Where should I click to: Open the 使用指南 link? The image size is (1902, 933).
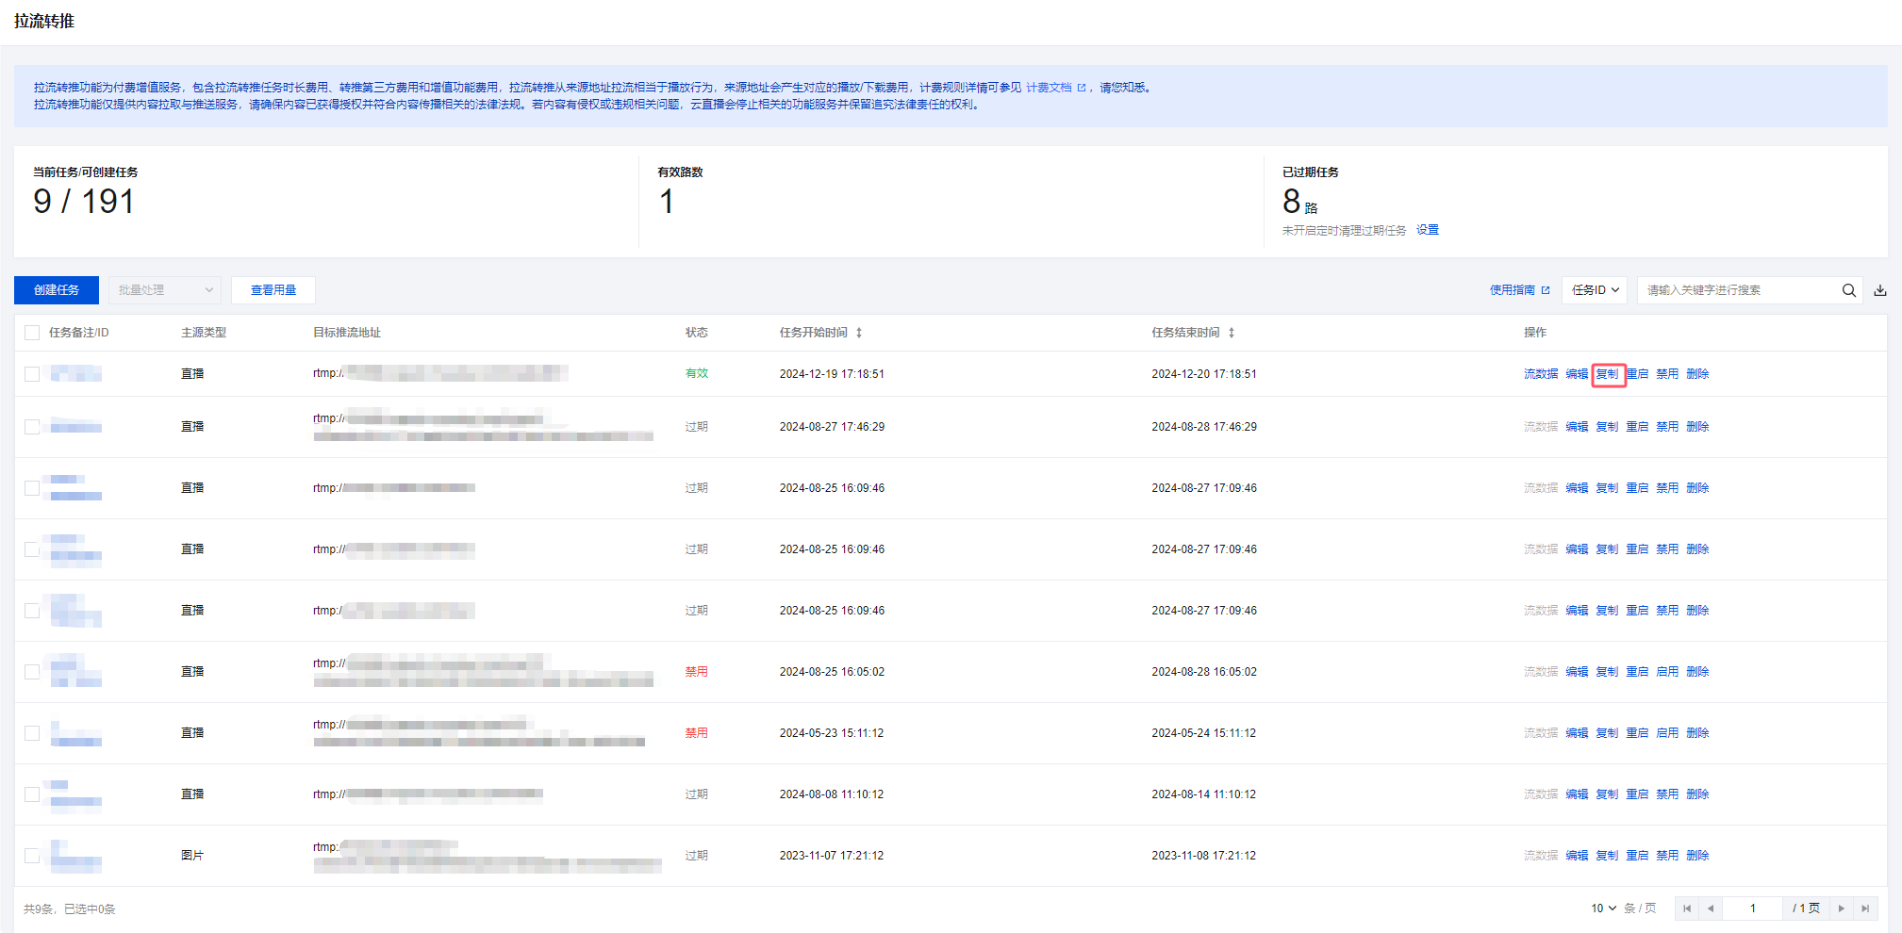pos(1513,290)
